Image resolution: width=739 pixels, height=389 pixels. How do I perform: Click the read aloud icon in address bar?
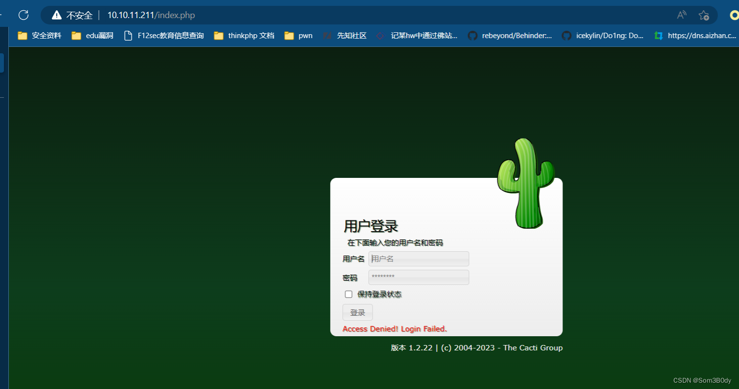(x=681, y=15)
